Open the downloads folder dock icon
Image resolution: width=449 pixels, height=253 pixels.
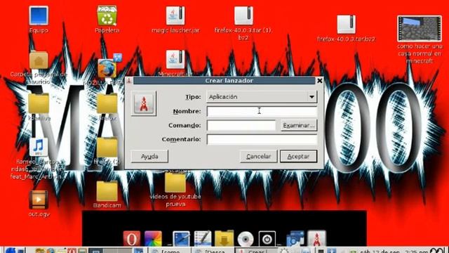224,239
